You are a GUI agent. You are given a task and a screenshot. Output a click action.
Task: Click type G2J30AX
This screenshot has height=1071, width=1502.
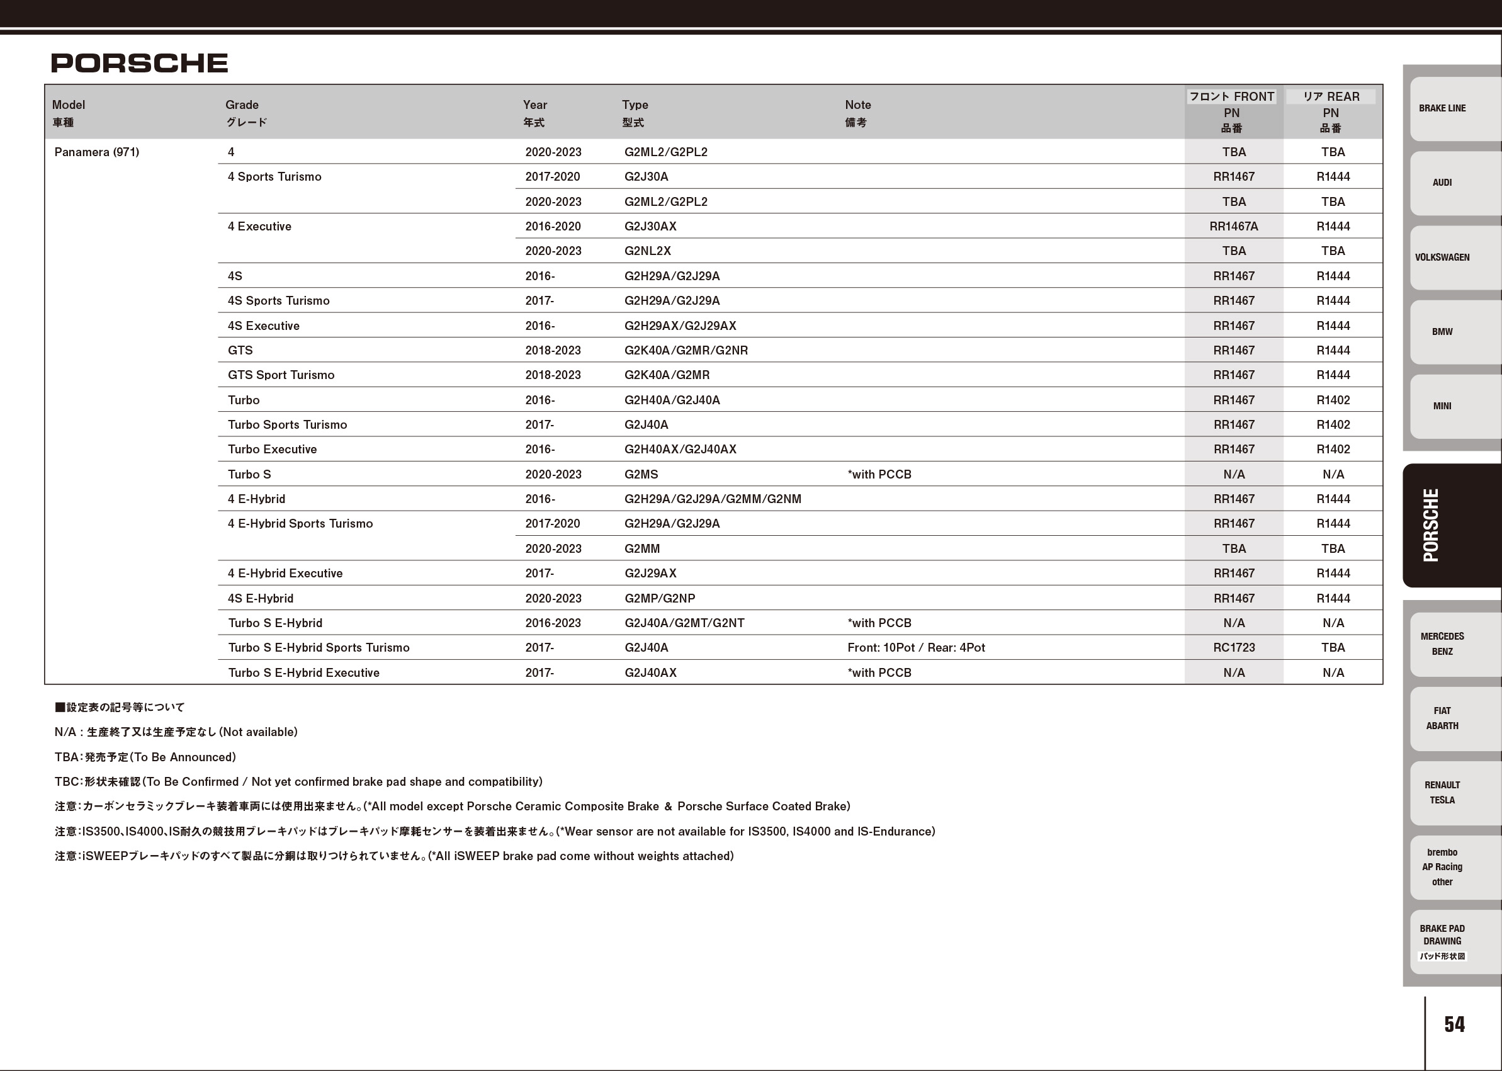650,226
